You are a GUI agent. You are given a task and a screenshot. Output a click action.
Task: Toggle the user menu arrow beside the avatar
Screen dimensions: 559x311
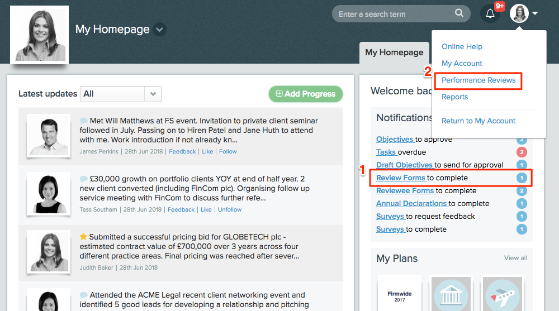click(x=535, y=13)
